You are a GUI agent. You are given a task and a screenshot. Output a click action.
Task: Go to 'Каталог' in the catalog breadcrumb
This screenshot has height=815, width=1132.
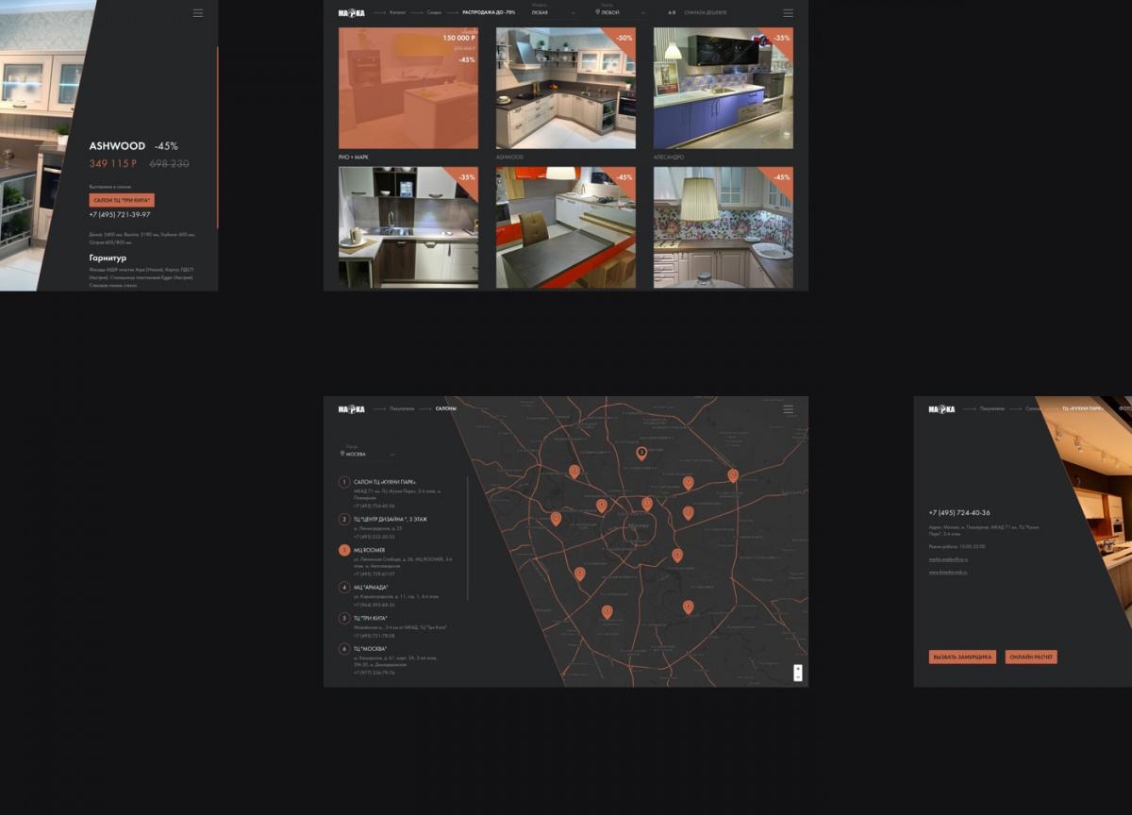[397, 12]
